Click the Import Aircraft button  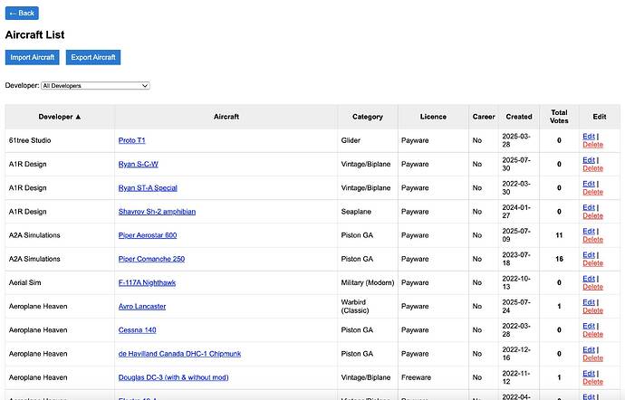(x=33, y=57)
